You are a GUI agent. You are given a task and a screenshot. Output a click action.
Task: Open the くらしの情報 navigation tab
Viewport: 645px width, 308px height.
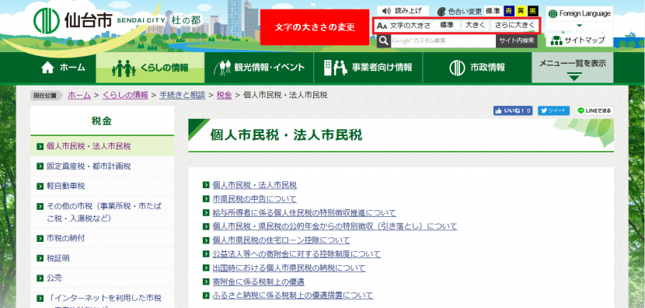pos(150,68)
